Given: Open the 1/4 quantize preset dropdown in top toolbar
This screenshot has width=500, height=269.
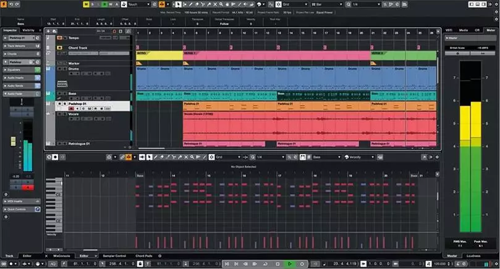Looking at the screenshot, I should [x=366, y=4].
